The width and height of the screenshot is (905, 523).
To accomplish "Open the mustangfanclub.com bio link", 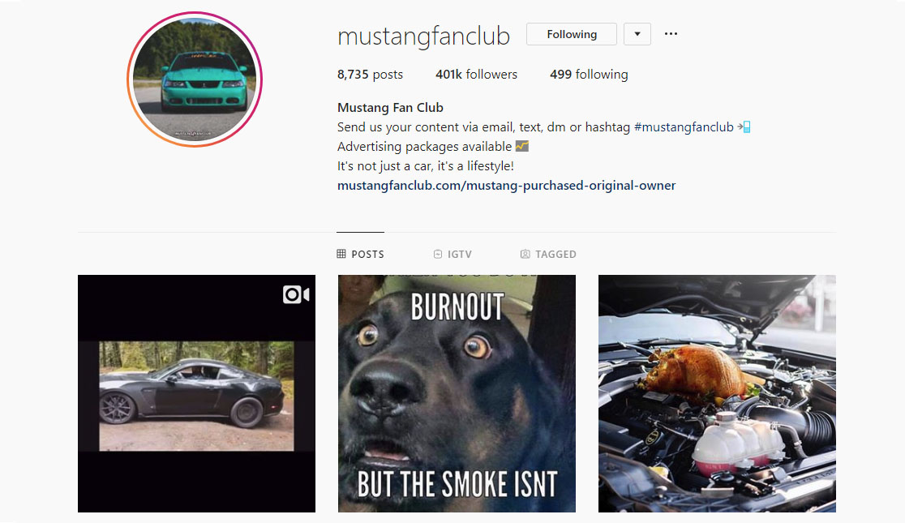I will tap(506, 186).
